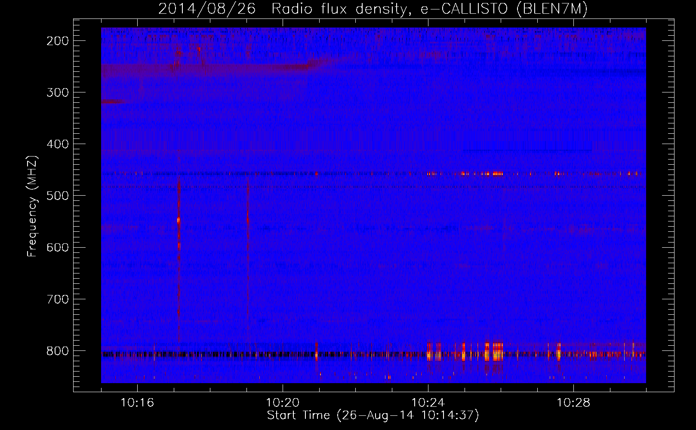Click the 'Frequency (MHZ)' axis label

click(x=32, y=206)
